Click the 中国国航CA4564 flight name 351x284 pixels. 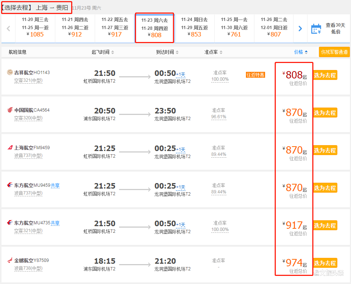(x=32, y=110)
